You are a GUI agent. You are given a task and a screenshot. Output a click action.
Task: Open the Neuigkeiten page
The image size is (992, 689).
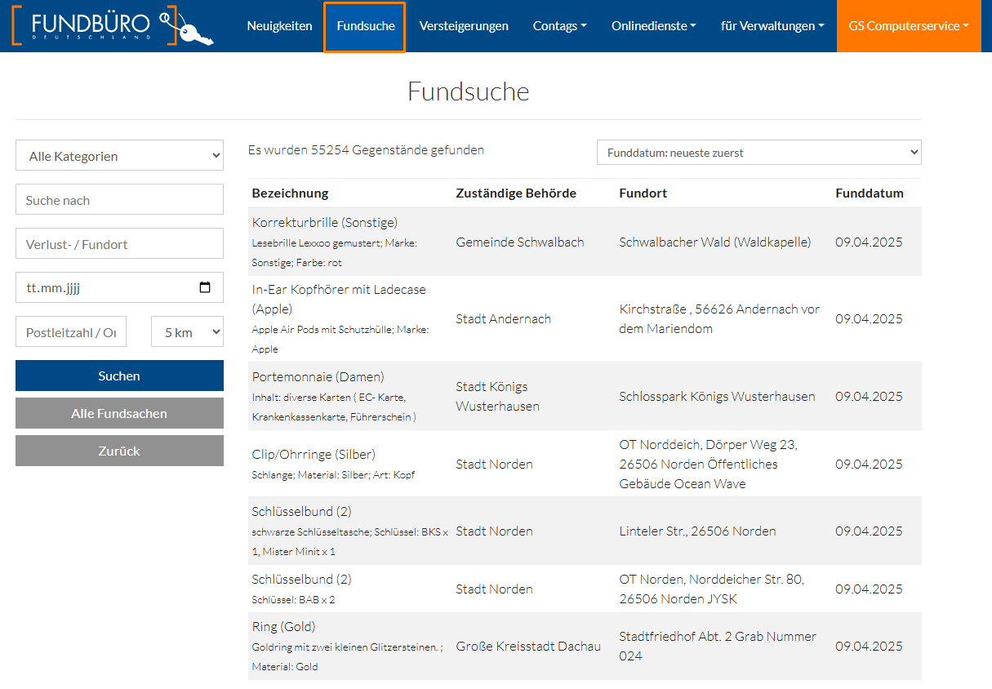coord(279,26)
